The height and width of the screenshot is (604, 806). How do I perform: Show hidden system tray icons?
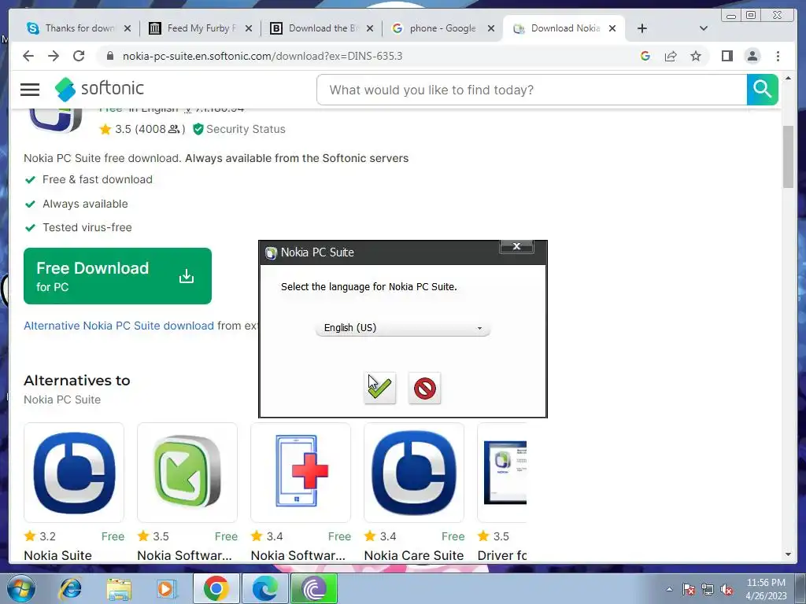[x=669, y=589]
